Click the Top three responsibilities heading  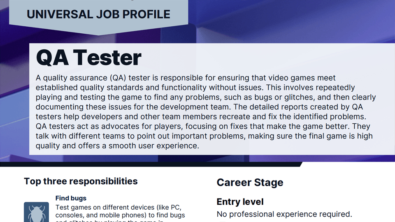click(81, 181)
